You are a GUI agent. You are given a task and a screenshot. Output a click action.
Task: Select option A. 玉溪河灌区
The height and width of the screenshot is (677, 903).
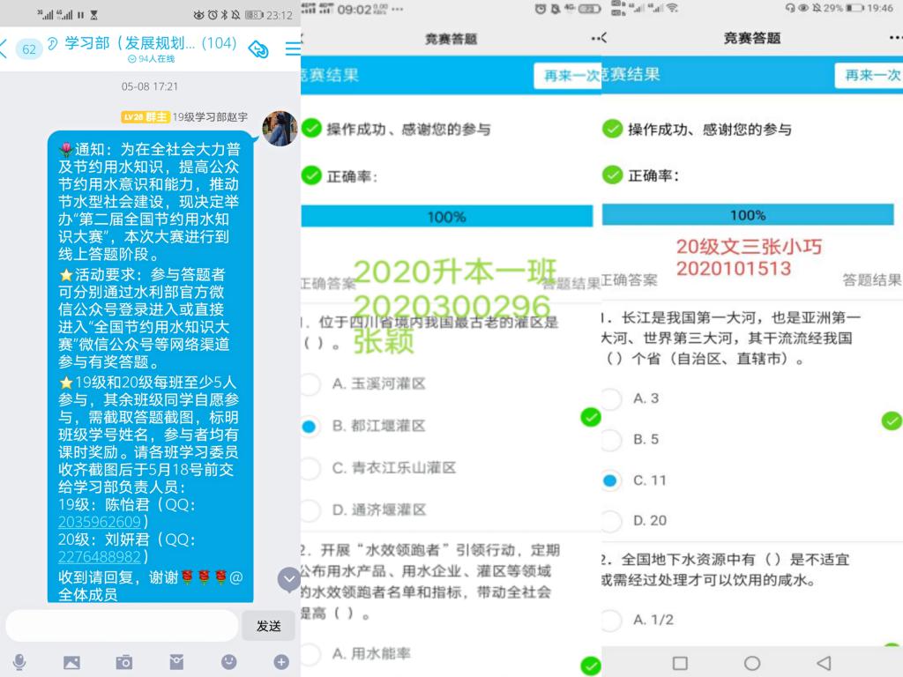tap(310, 383)
